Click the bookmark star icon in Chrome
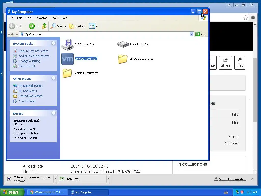This screenshot has width=261, height=196. 245,18
